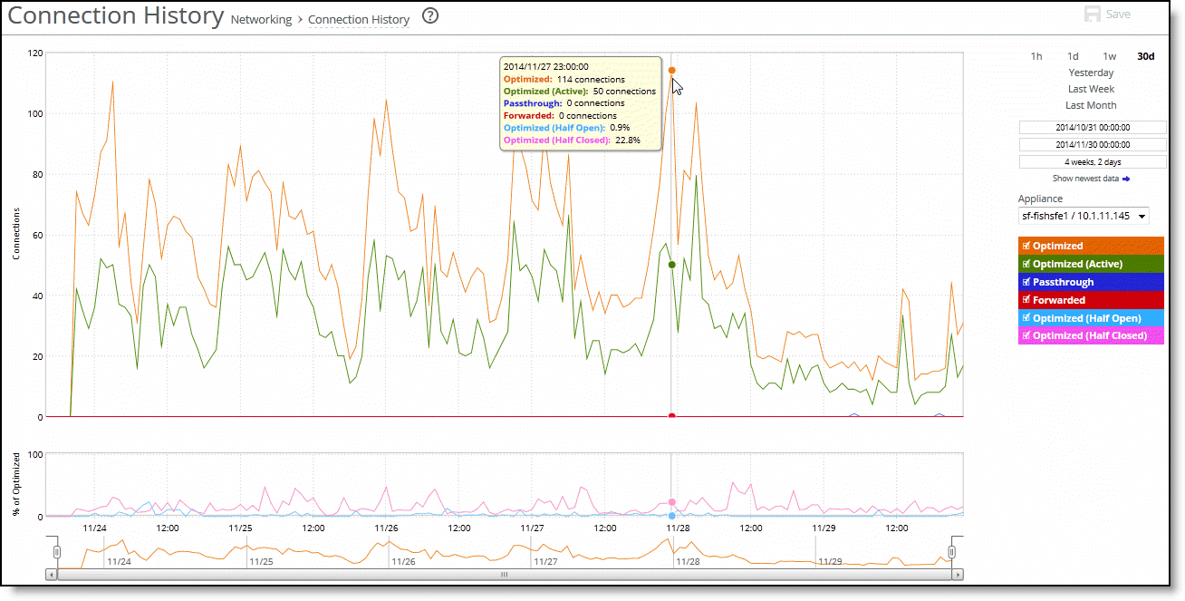Click the Last Month link
Screen dimensions: 1185x601
(x=1091, y=105)
